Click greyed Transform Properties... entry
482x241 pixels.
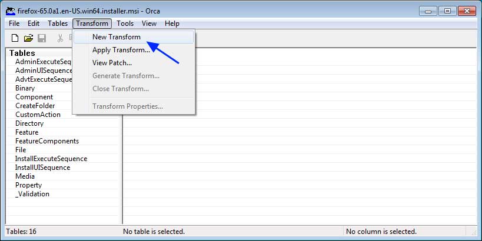pos(134,106)
